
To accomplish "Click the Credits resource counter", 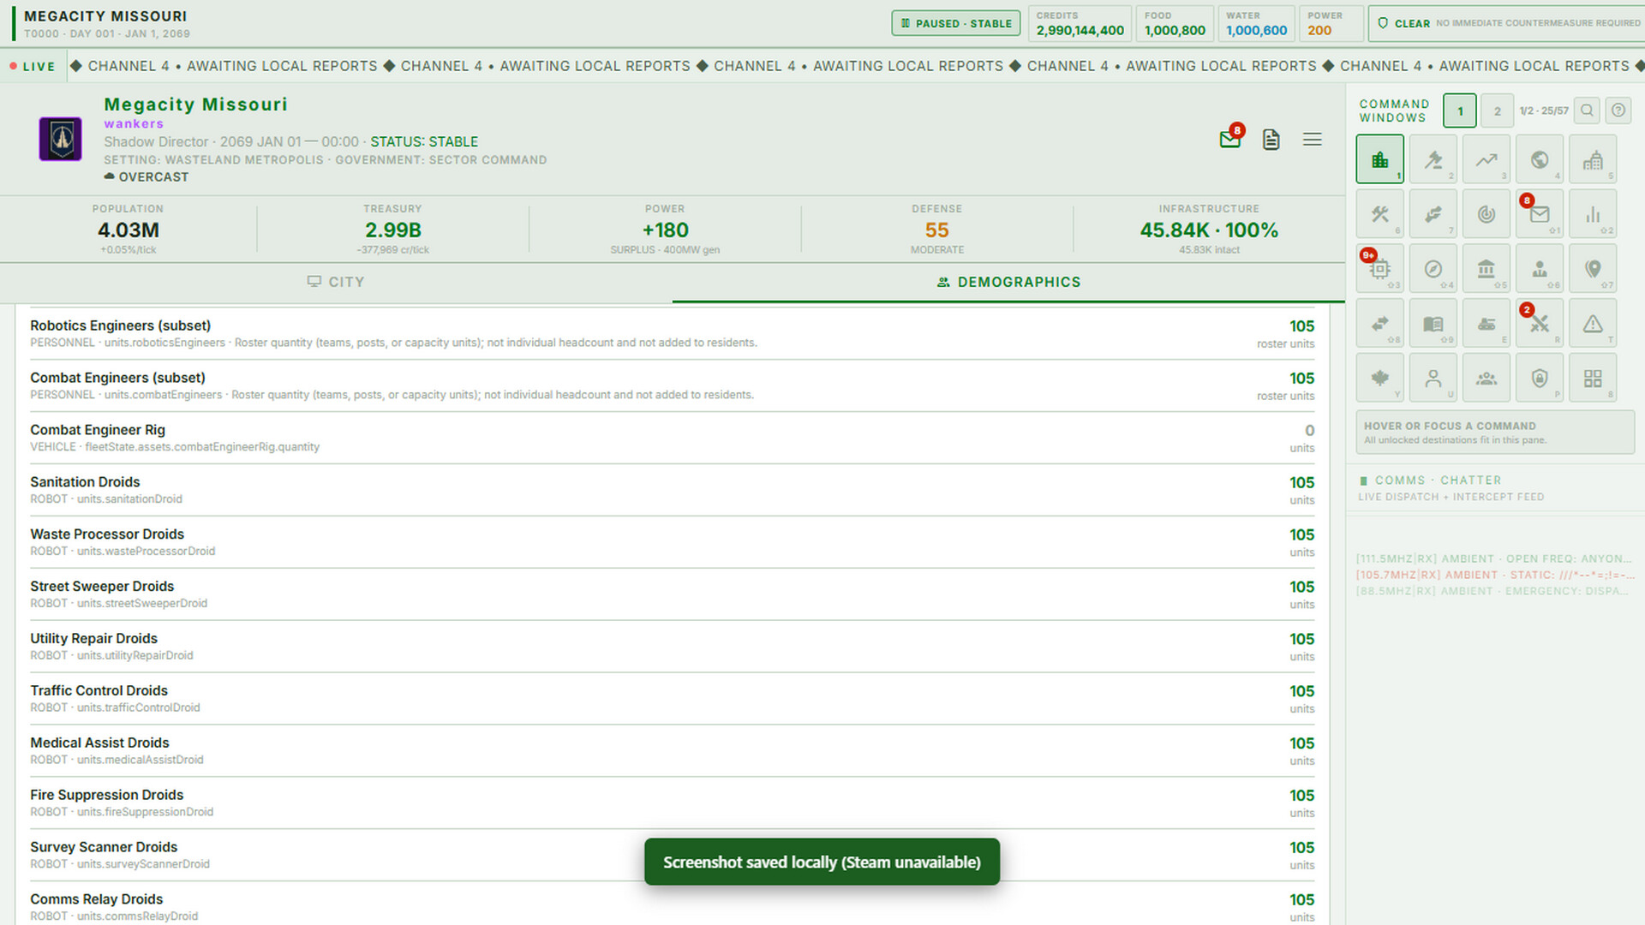I will pos(1080,23).
